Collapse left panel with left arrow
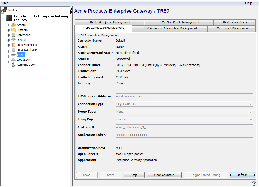This screenshot has height=187, width=259. (71, 9)
